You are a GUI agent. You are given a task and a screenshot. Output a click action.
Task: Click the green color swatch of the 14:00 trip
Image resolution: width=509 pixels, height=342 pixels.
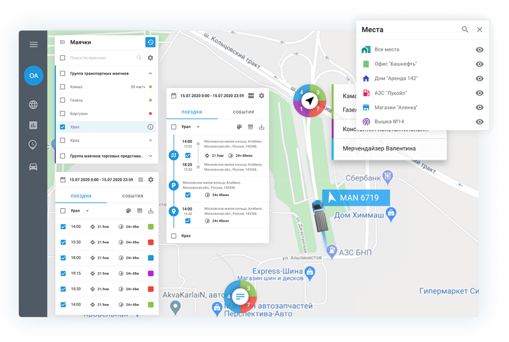click(x=151, y=226)
